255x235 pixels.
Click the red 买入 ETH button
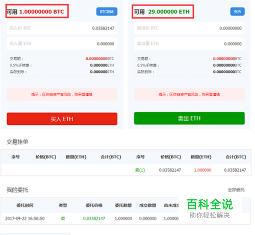pos(62,119)
